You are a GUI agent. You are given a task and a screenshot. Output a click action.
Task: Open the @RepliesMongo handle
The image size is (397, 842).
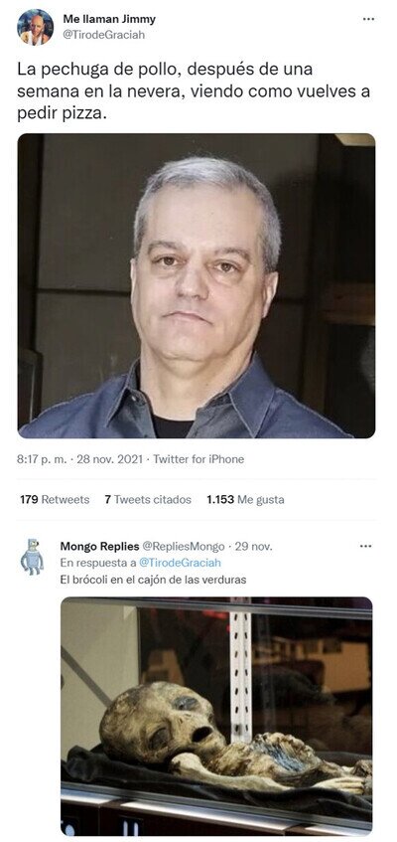click(184, 547)
